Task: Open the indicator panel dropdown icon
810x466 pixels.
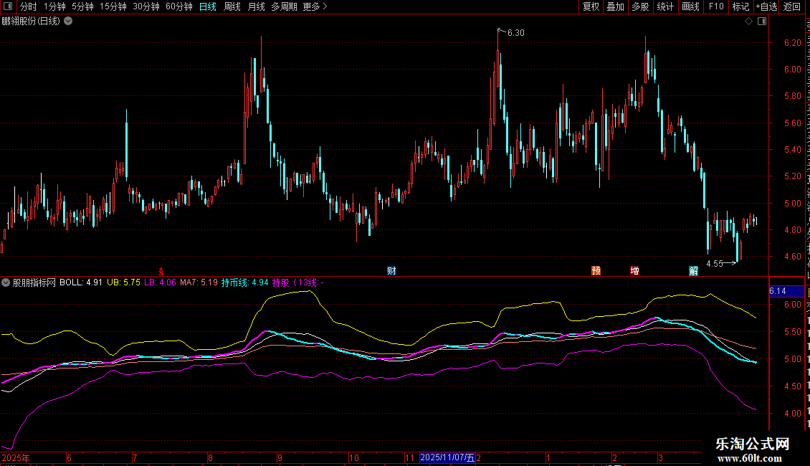Action: [x=6, y=282]
